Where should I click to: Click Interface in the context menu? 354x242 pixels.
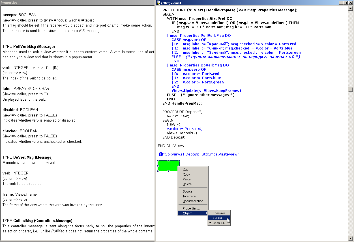[189, 196]
